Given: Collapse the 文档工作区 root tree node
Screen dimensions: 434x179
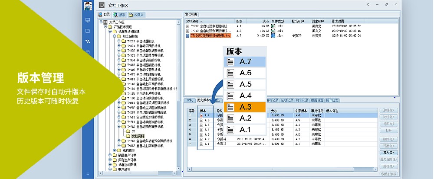Looking at the screenshot, I should (x=101, y=22).
